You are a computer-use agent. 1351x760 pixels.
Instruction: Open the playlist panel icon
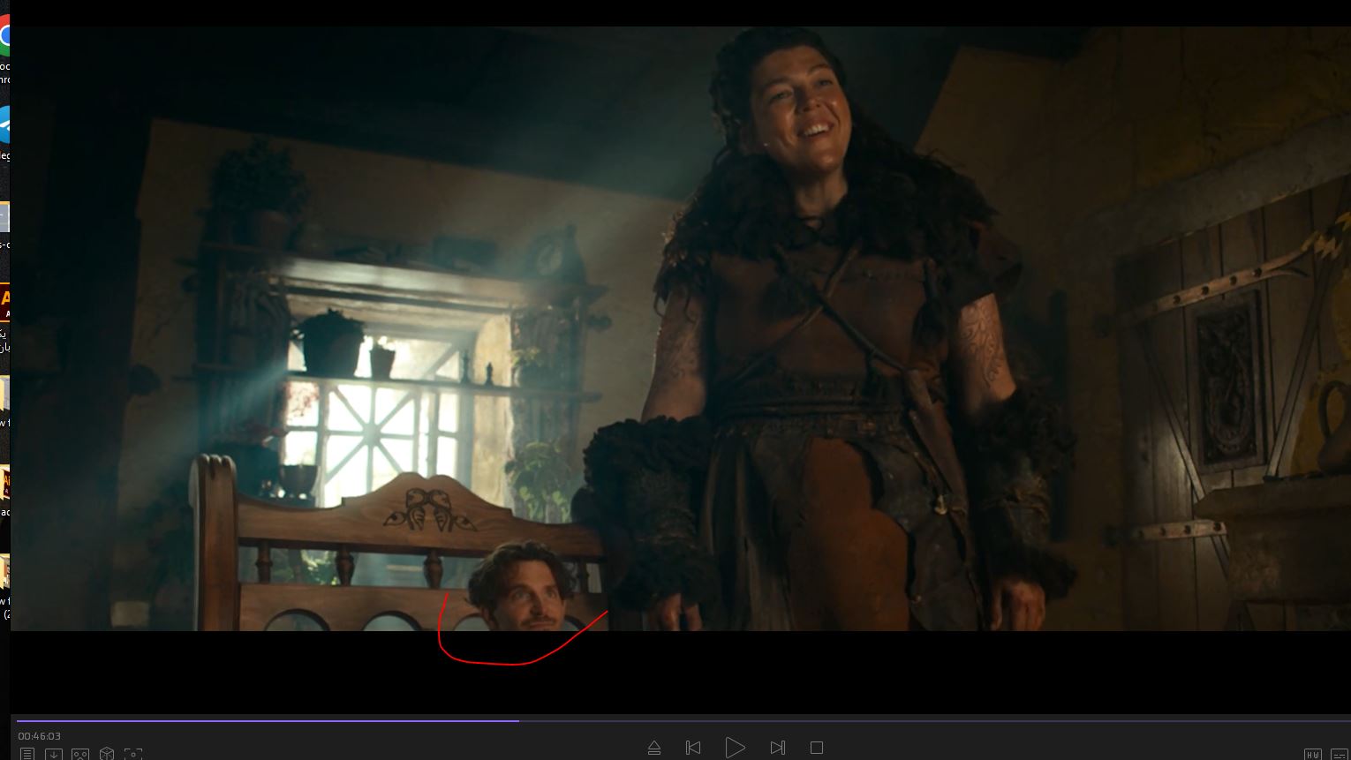click(27, 754)
